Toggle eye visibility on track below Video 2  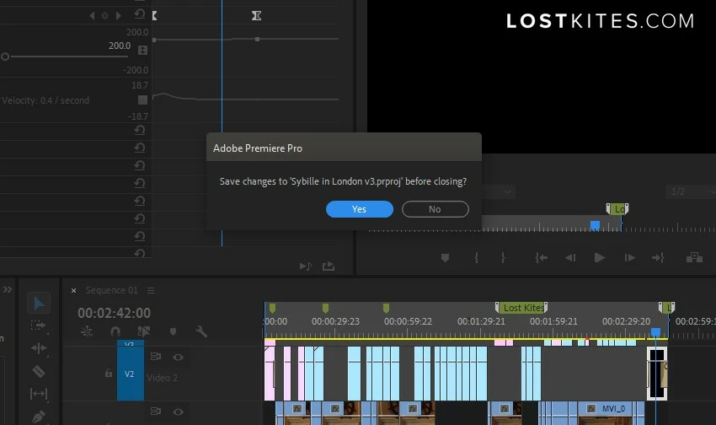tap(178, 412)
